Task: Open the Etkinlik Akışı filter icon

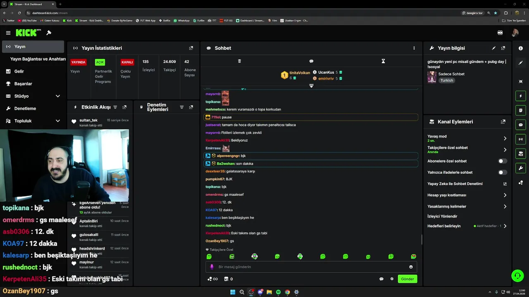Action: pos(115,107)
